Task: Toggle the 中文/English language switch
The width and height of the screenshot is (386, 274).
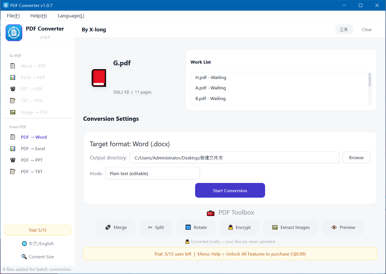Action: [38, 243]
